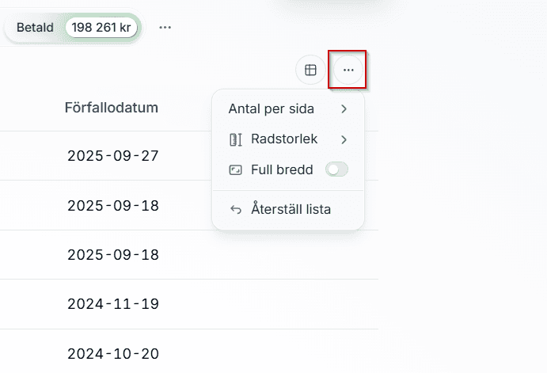Click the Full bredd width icon
Screen dimensions: 547x373
click(235, 169)
